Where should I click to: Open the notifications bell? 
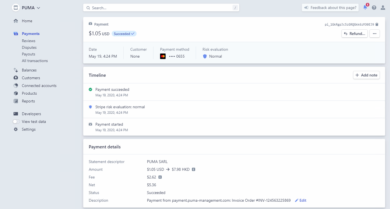[365, 8]
